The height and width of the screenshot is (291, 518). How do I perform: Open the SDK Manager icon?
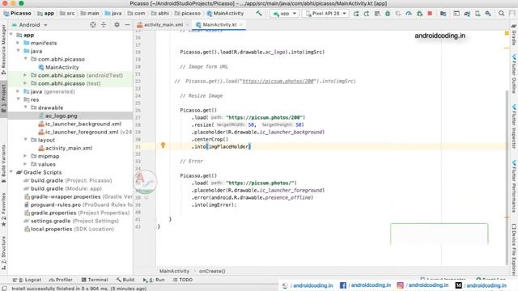point(488,14)
